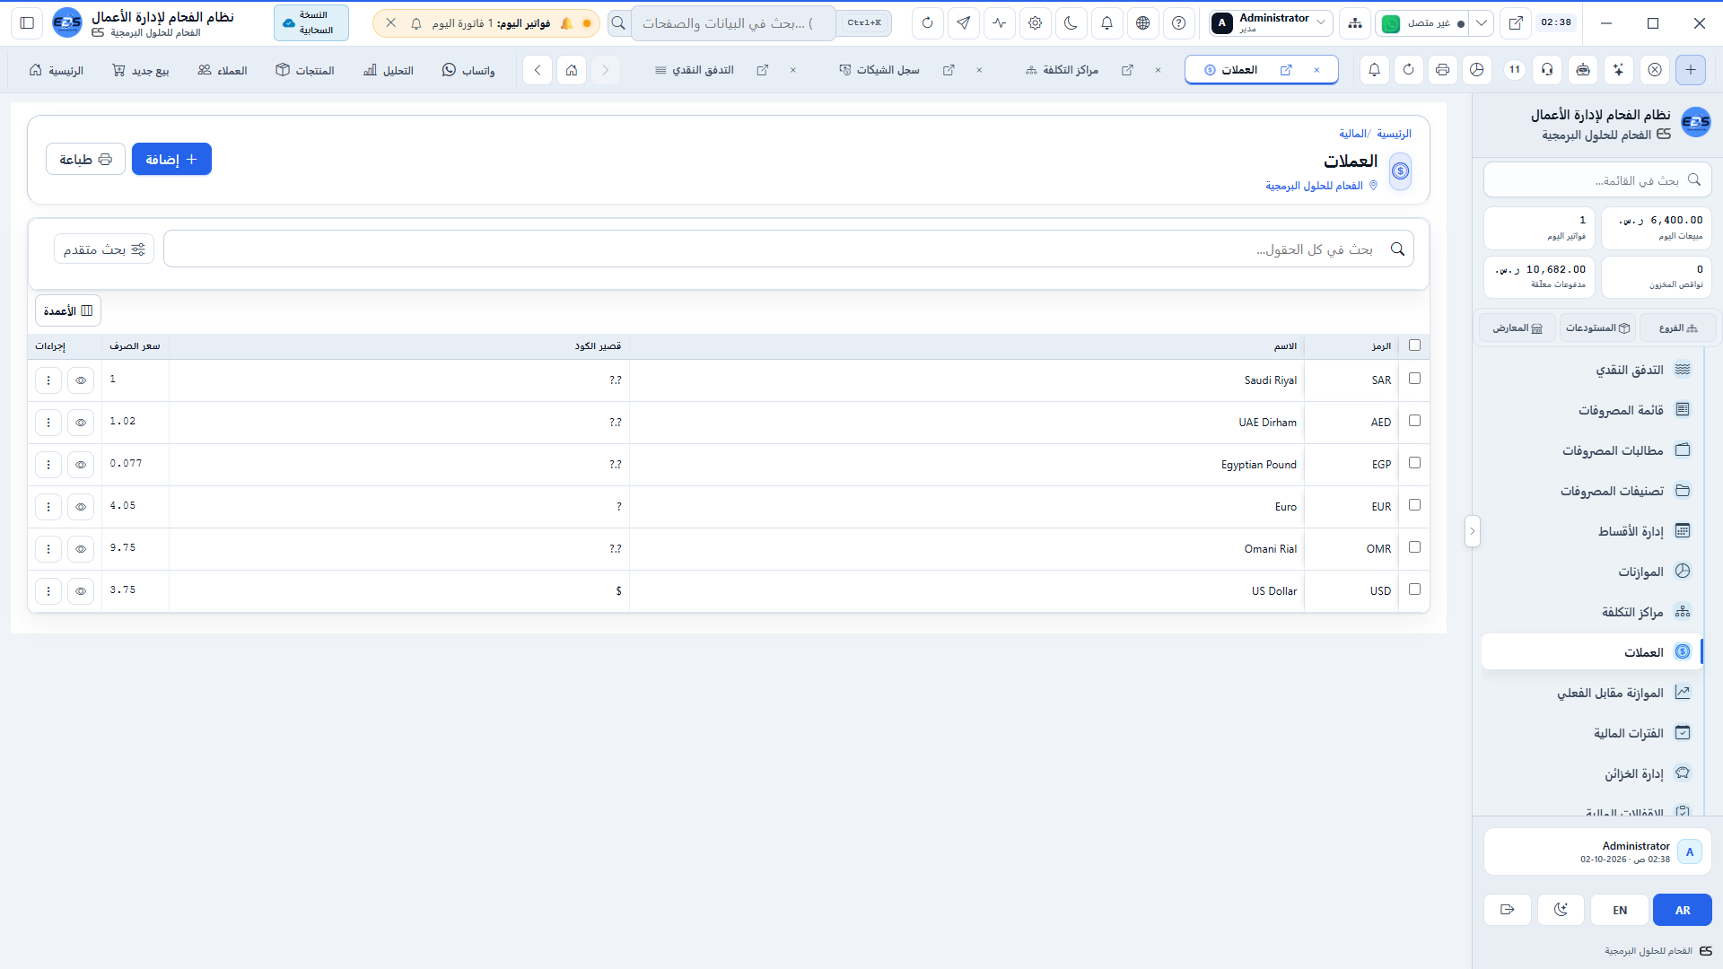Viewport: 1723px width, 969px height.
Task: Open the Saudi Riyal row actions menu
Action: pos(48,380)
